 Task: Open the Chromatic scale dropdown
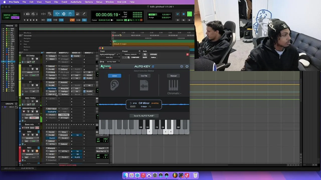(174, 93)
